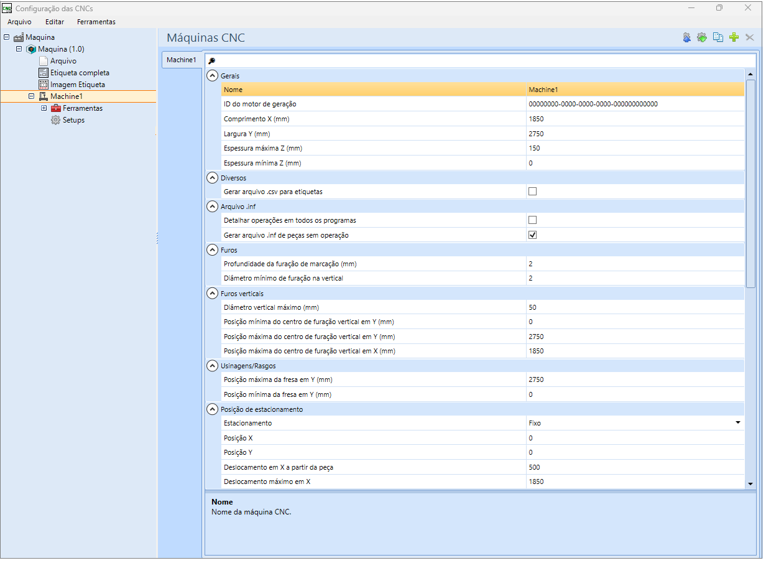Image resolution: width=766 pixels, height=563 pixels.
Task: Click the cube icon beside Maquina (1.0)
Action: tap(31, 49)
